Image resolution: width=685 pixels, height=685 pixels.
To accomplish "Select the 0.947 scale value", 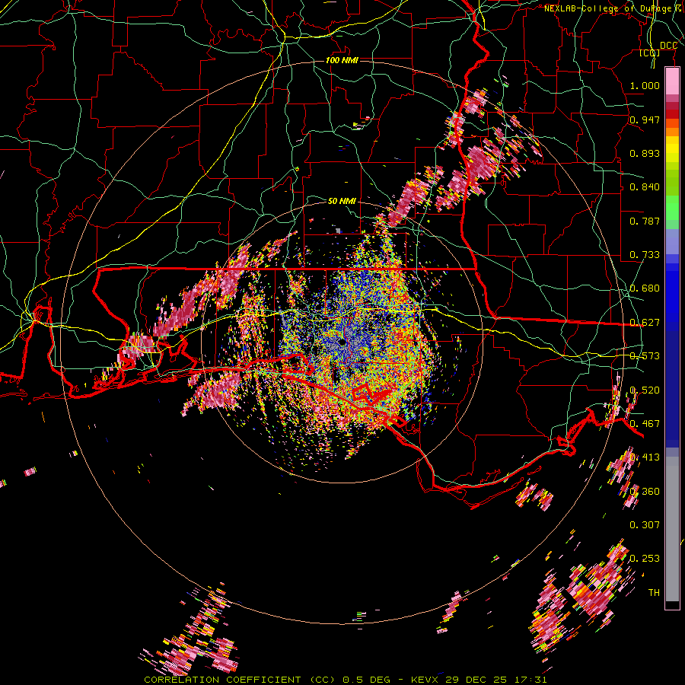I will pos(645,119).
